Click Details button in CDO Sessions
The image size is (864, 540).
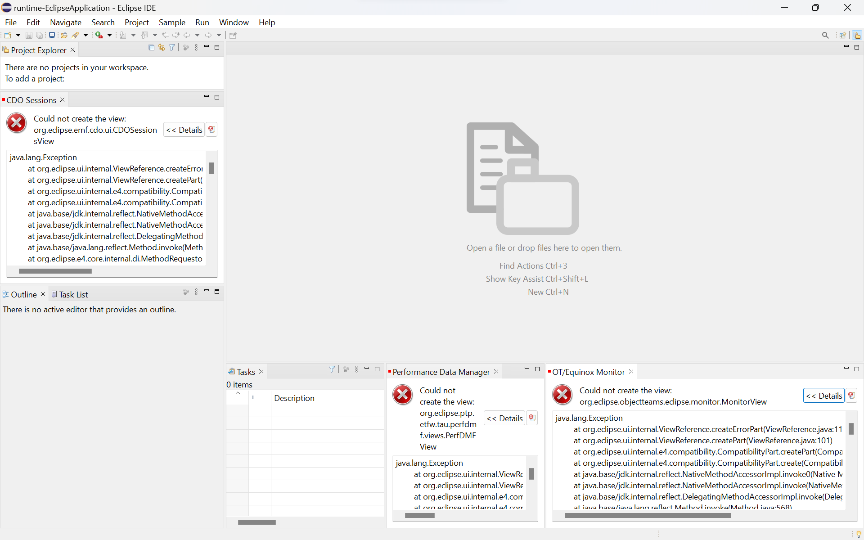pyautogui.click(x=184, y=130)
